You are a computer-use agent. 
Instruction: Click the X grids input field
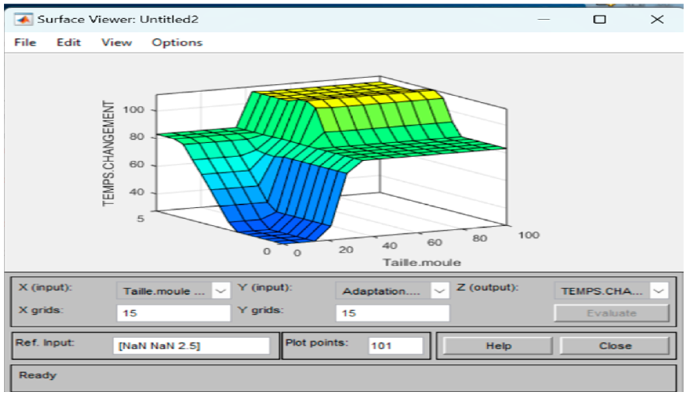[x=173, y=313]
